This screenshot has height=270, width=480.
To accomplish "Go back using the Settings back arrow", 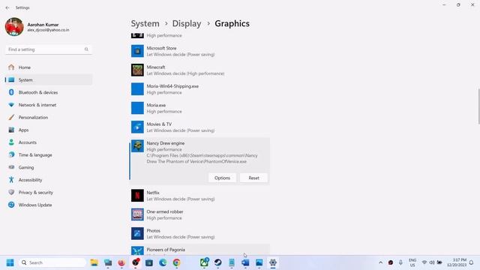I will 7,7.
